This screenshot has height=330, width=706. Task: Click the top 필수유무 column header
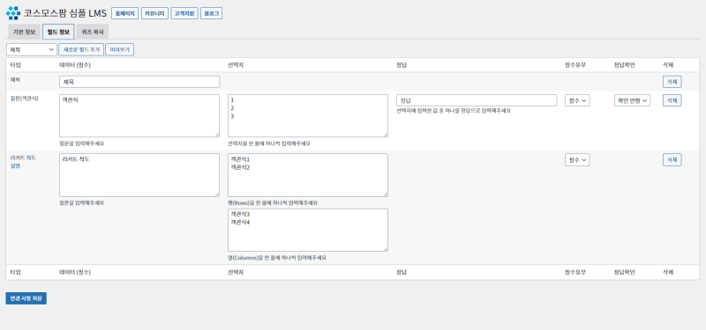575,65
